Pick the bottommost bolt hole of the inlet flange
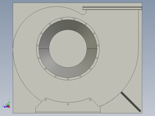The image size is (155, 116). tap(68, 79)
